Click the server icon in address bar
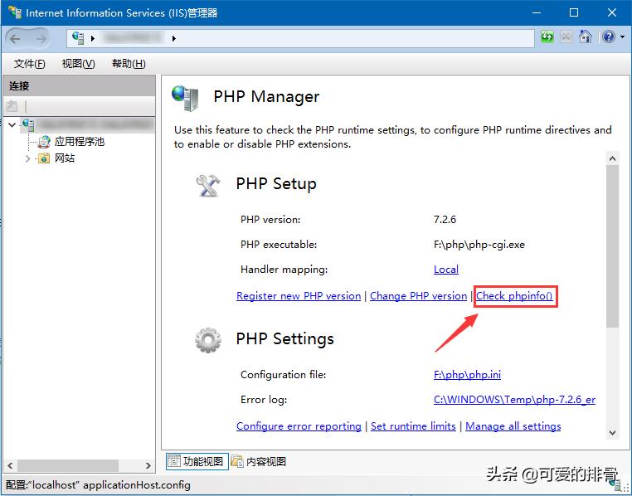This screenshot has height=496, width=632. tap(78, 38)
